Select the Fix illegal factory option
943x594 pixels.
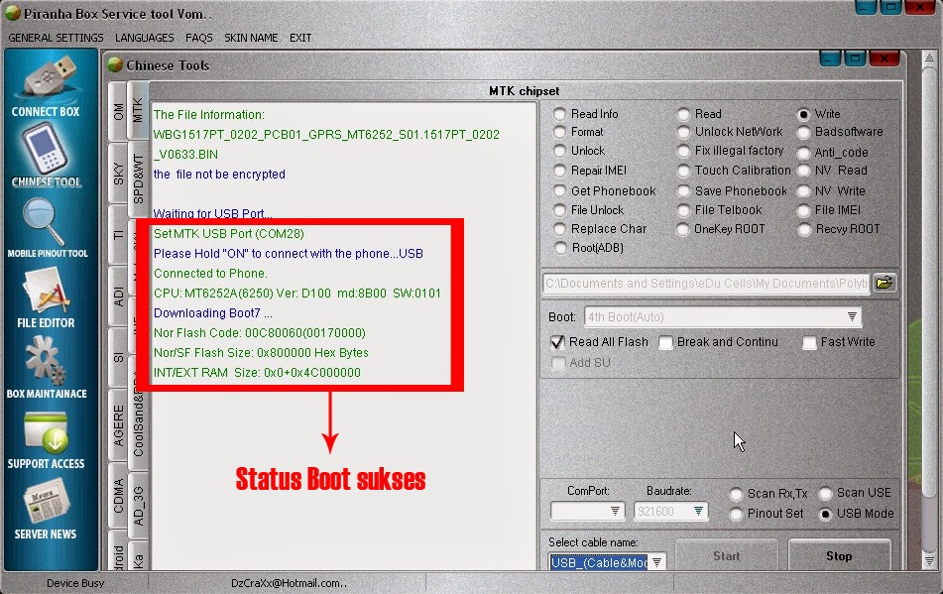(683, 151)
